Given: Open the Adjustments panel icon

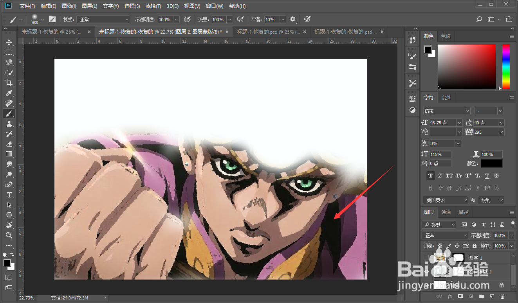Looking at the screenshot, I should [412, 110].
